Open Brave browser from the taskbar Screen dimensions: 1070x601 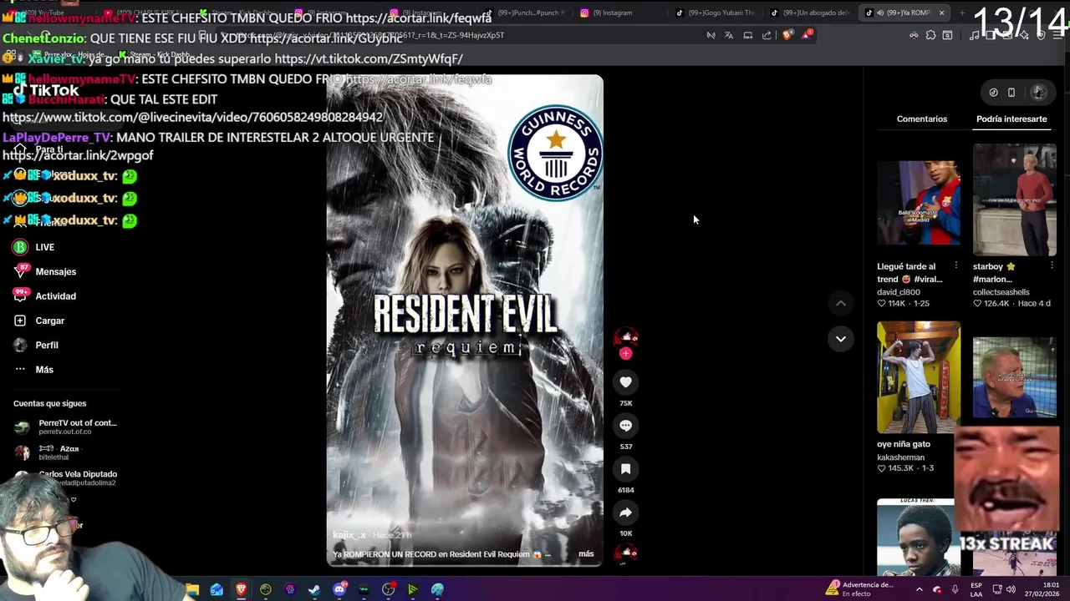pyautogui.click(x=241, y=589)
